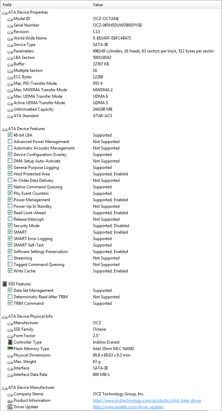Click the ATA Device Manufacturer section icon
The width and height of the screenshot is (222, 411).
[4, 388]
